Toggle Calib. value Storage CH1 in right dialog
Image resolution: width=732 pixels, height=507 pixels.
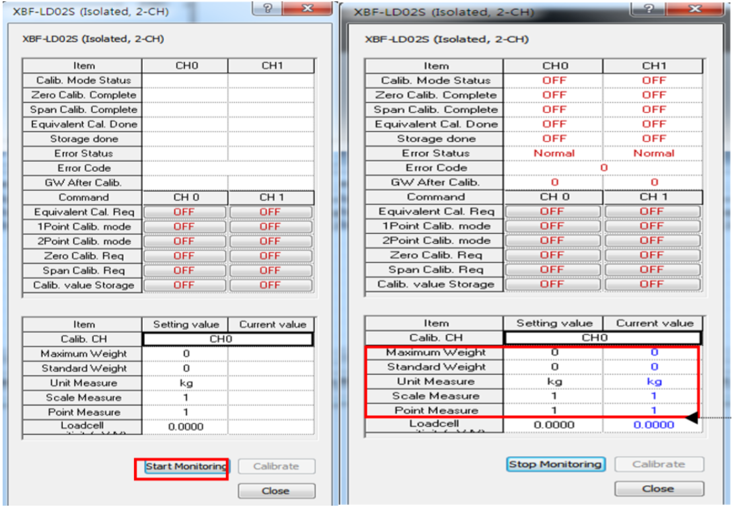(x=652, y=284)
